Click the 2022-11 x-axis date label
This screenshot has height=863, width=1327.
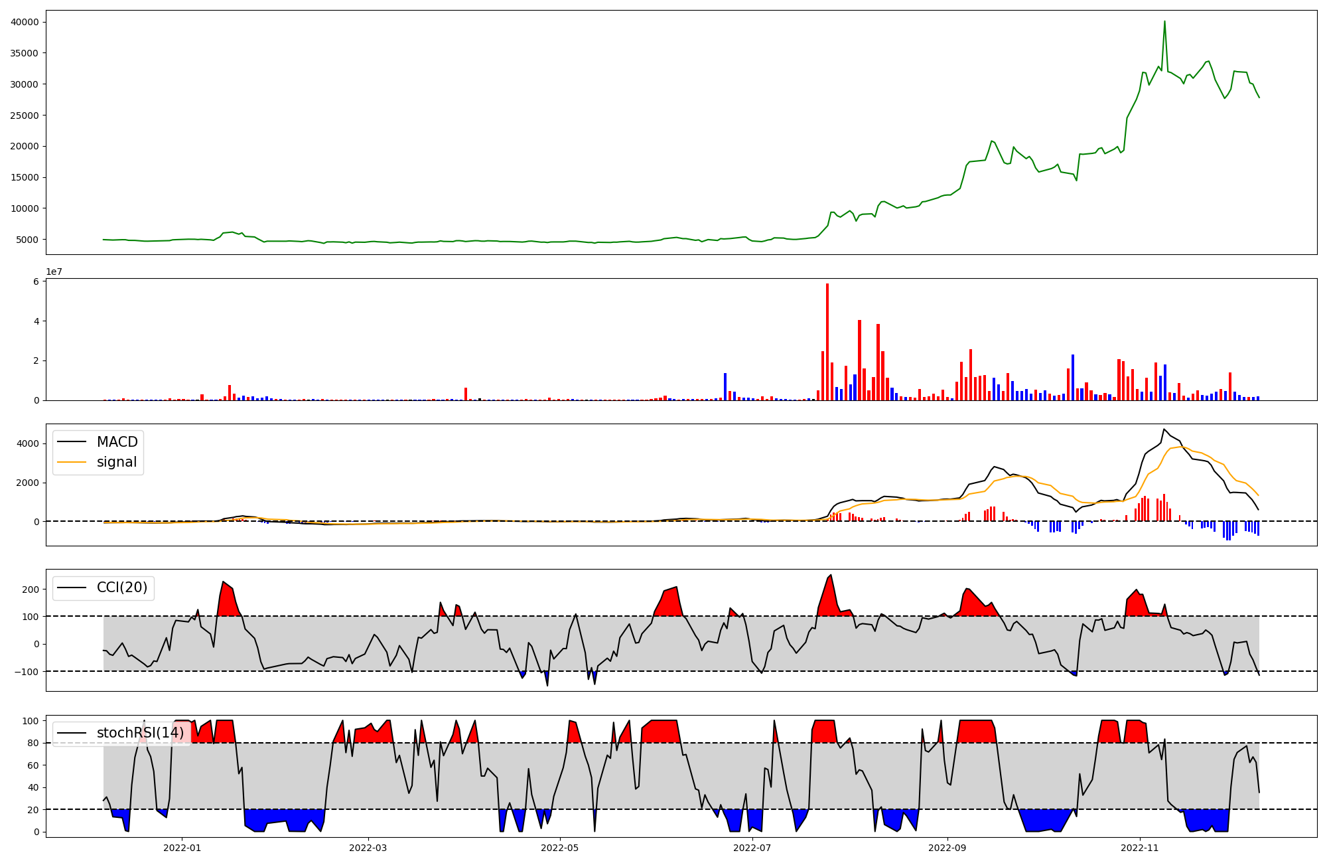pos(1140,848)
